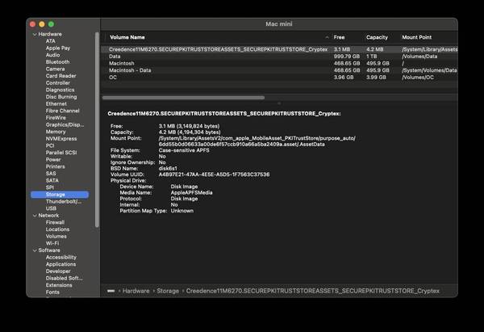Open Accessibility under Software
The width and height of the screenshot is (484, 332).
point(61,257)
